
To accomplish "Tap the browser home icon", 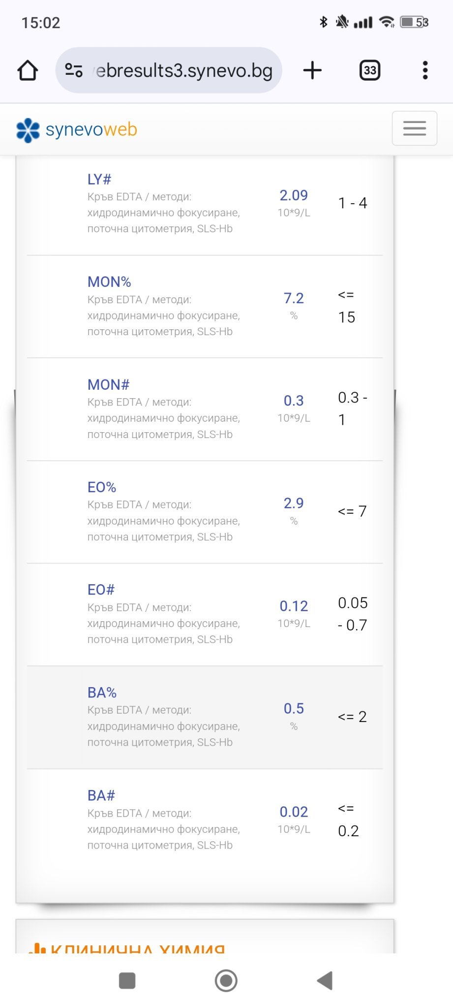I will (28, 70).
